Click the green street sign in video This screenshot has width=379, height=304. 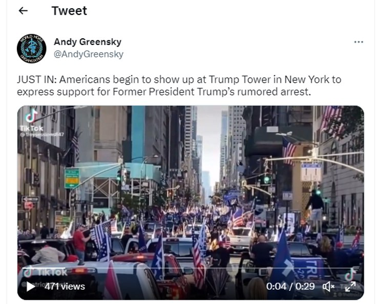pyautogui.click(x=72, y=179)
